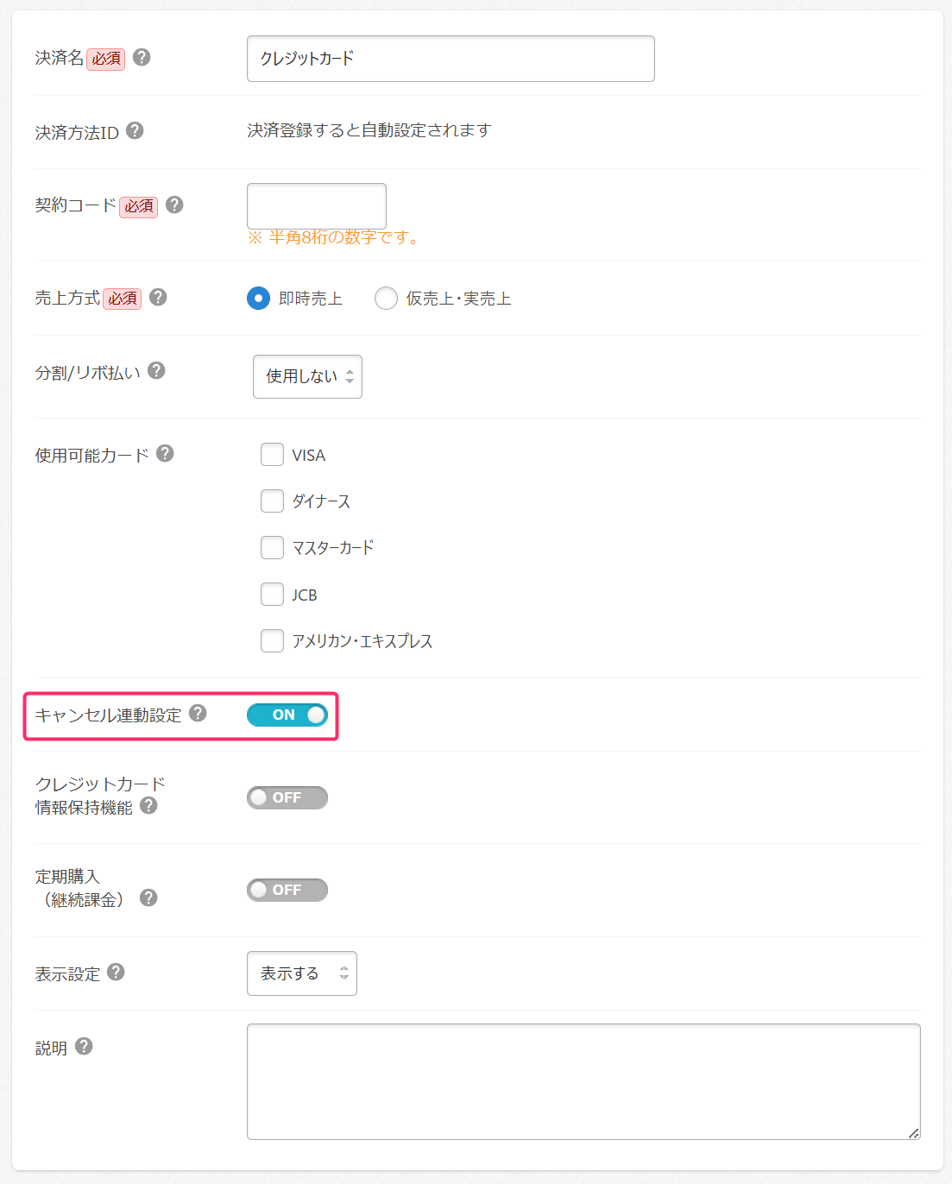Show help for キャンセル連動設定
Viewport: 952px width, 1184px height.
click(x=198, y=714)
